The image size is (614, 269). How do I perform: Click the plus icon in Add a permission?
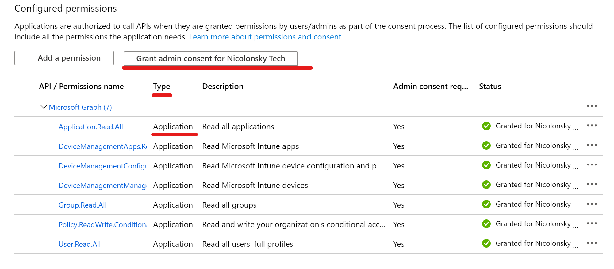[31, 57]
